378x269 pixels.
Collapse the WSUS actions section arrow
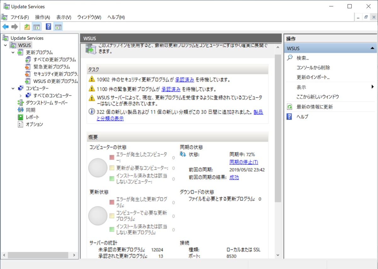coord(372,48)
